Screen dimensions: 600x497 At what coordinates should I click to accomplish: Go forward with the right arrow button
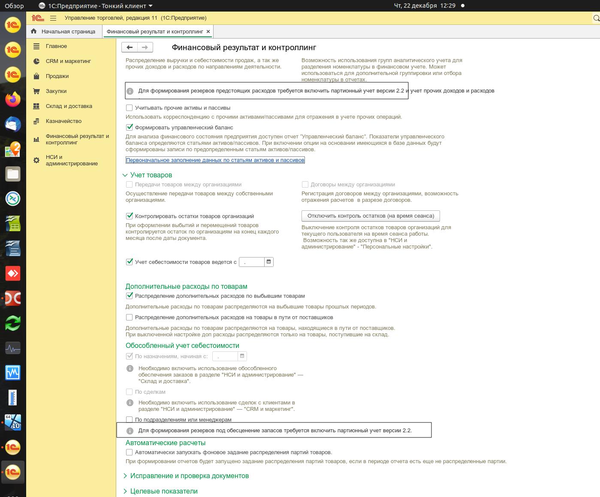click(145, 47)
